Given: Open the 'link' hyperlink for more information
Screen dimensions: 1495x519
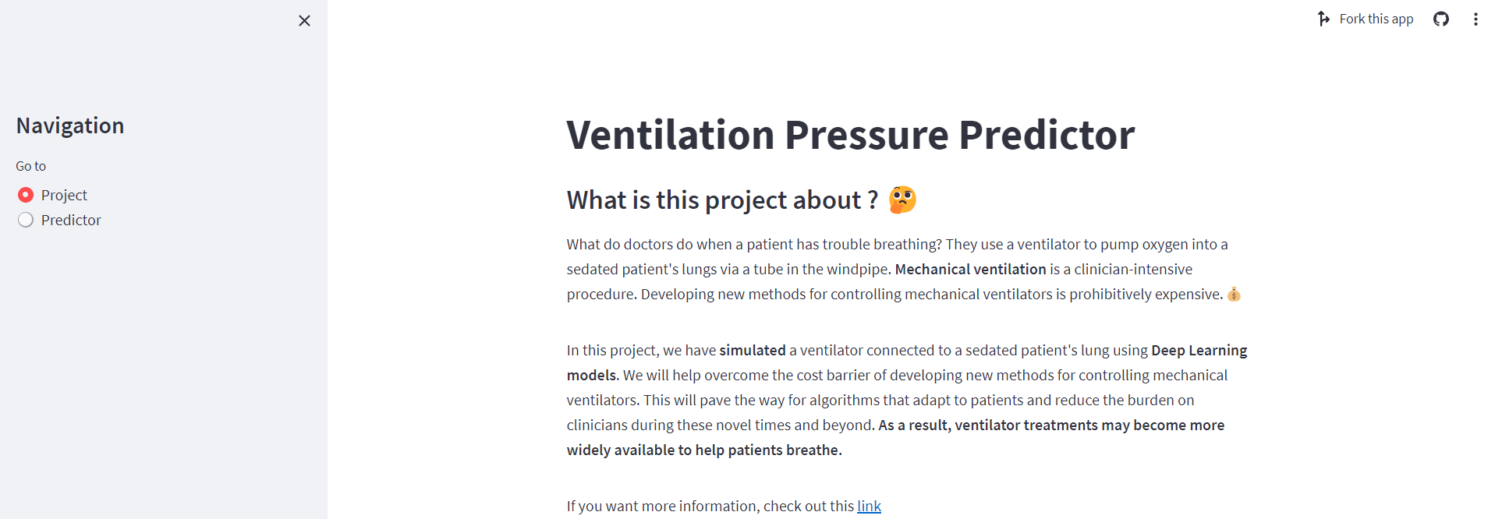Looking at the screenshot, I should point(868,506).
